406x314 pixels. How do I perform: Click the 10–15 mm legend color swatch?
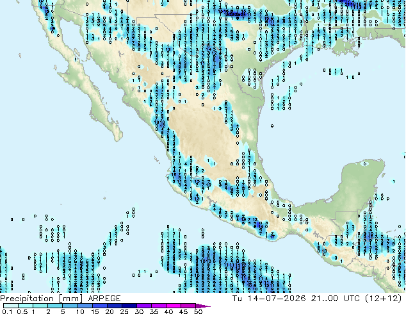[85, 306]
